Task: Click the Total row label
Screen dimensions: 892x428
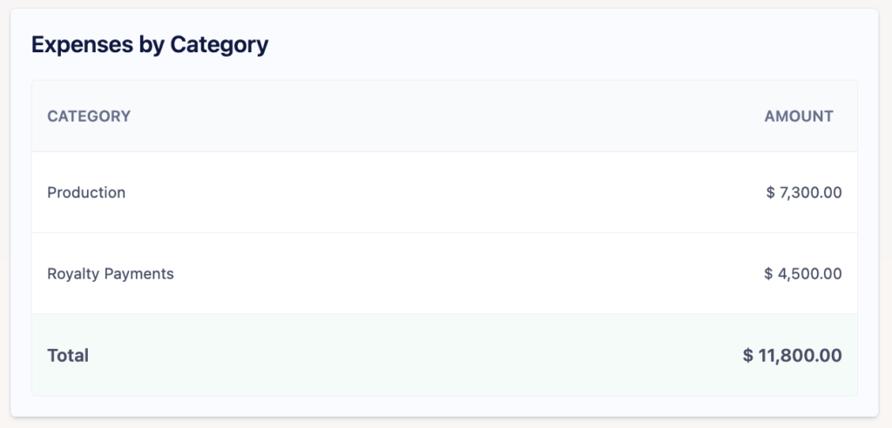Action: click(x=68, y=355)
